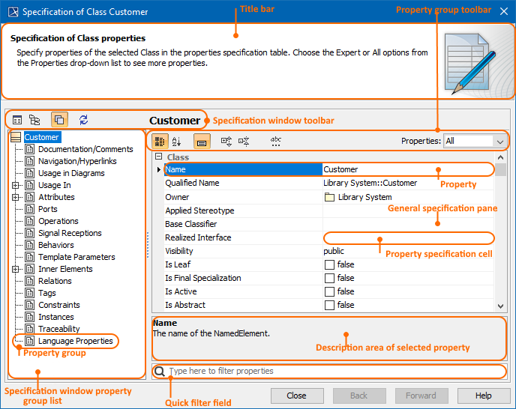
Task: Check the Is Leaf checkbox
Action: tap(329, 264)
